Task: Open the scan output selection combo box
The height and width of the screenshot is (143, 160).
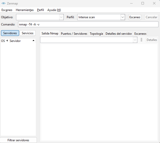Action: 89,40
